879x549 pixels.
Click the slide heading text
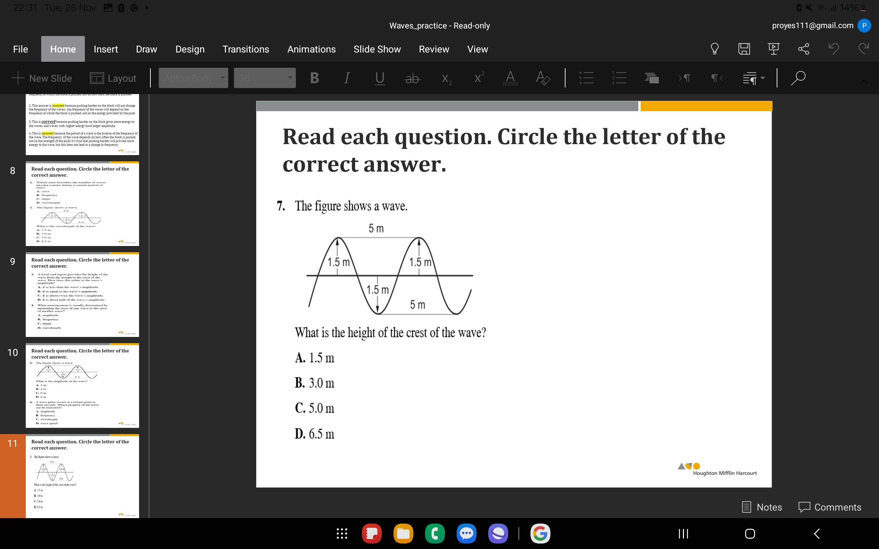[503, 150]
